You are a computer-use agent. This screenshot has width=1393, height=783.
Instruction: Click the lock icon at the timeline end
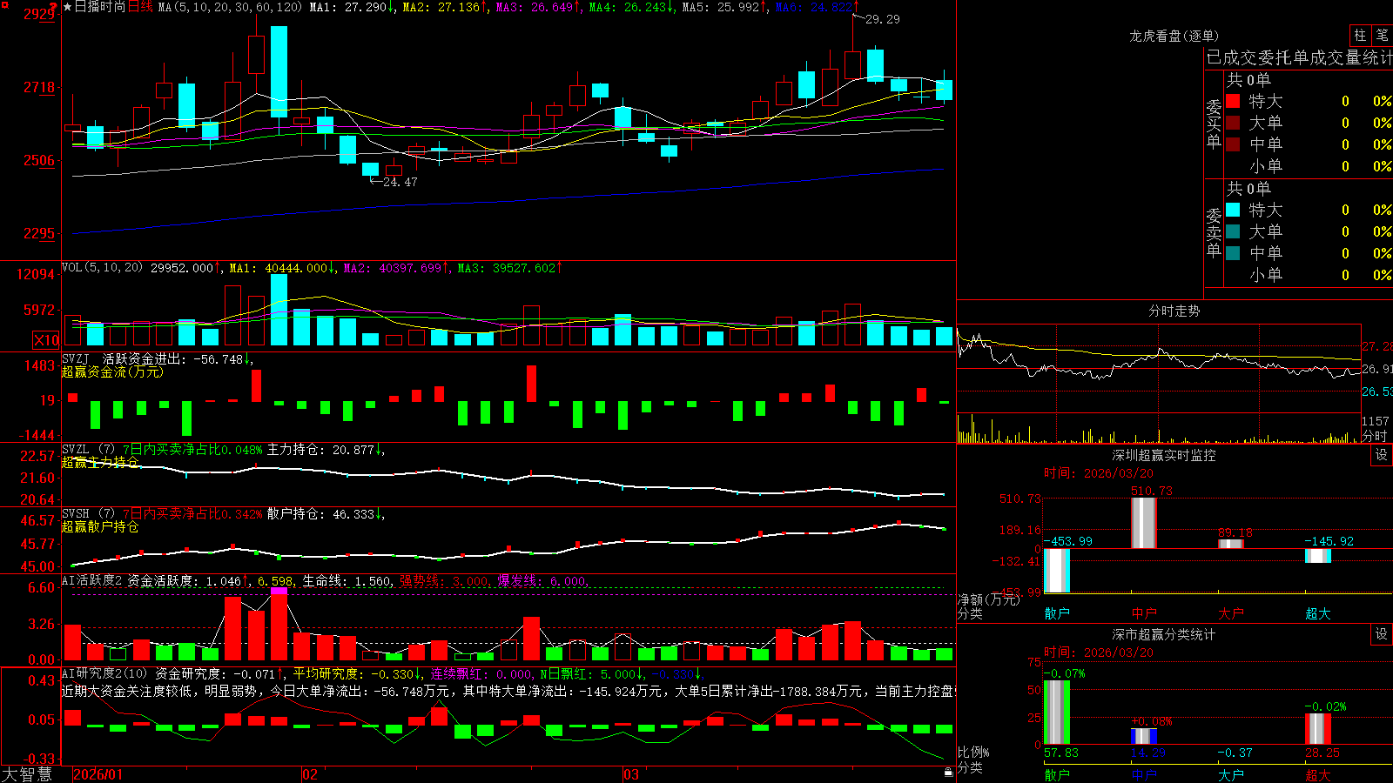[x=948, y=772]
